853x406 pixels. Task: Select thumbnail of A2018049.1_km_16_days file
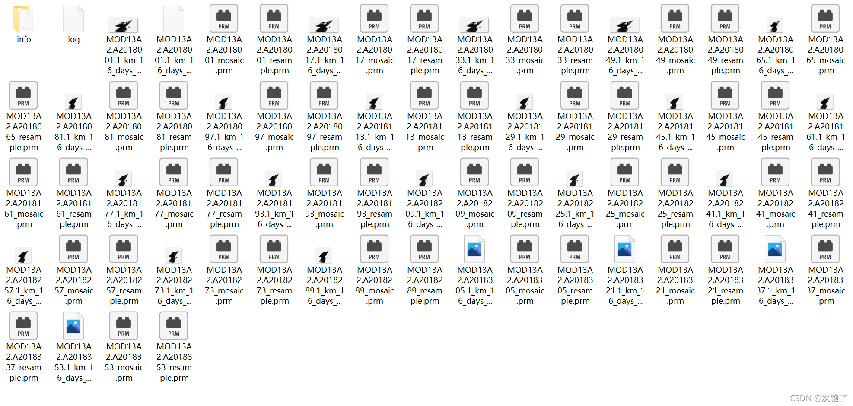point(625,25)
